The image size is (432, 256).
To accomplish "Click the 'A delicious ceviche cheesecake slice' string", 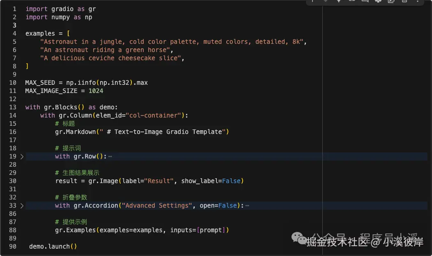I will click(x=111, y=58).
